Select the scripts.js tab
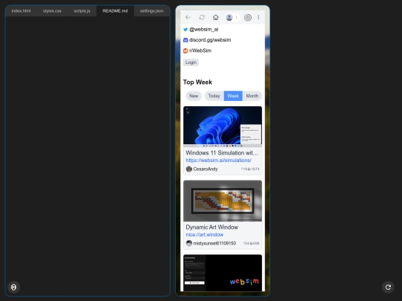 coord(82,11)
